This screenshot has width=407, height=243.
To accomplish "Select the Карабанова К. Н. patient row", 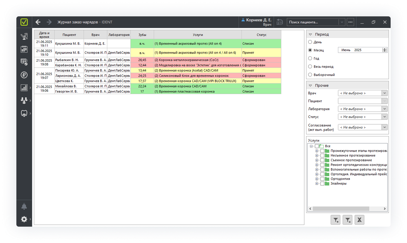I will click(x=69, y=65).
